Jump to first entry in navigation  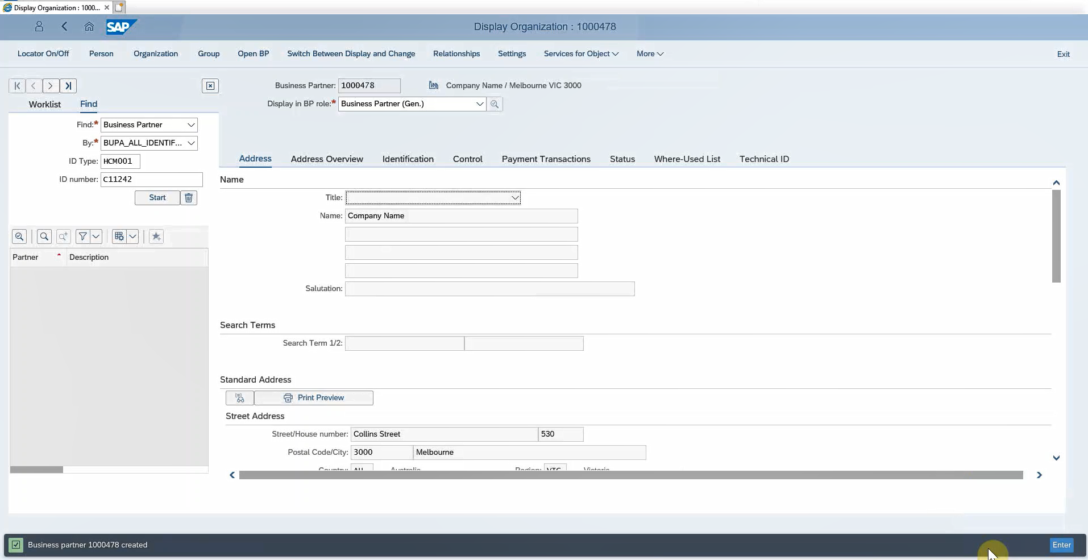tap(17, 86)
